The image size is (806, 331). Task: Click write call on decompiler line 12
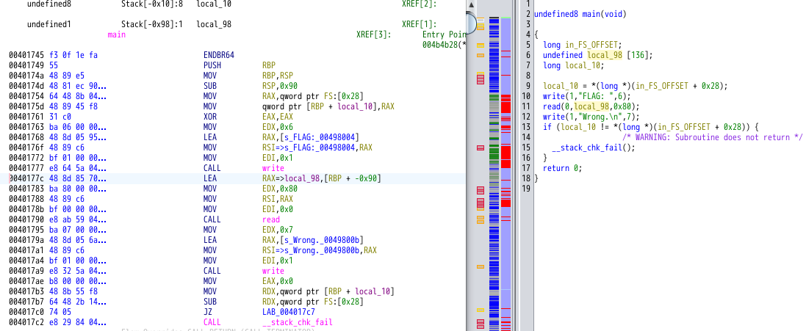553,117
